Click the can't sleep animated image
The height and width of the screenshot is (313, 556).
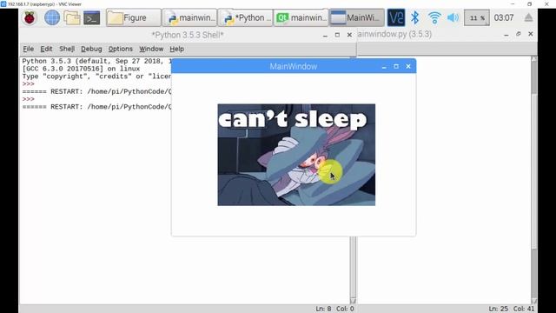coord(296,155)
